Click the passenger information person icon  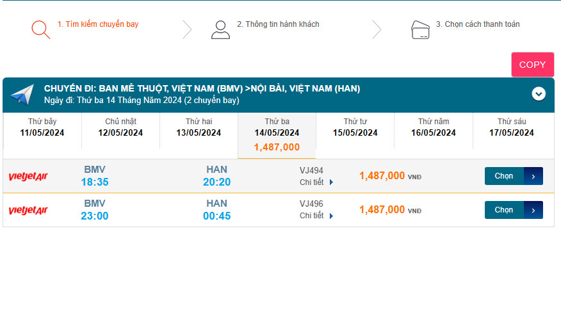[220, 29]
